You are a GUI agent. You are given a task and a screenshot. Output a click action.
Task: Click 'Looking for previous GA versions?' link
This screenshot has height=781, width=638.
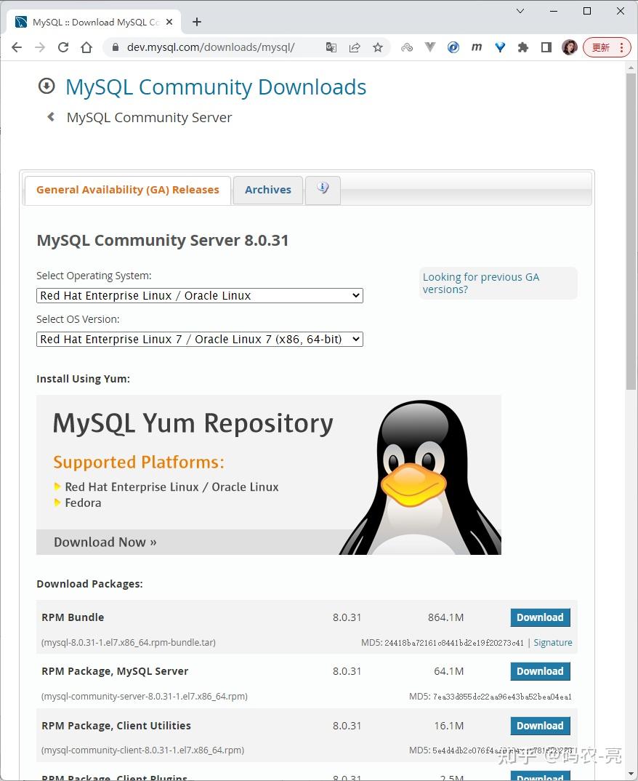480,283
